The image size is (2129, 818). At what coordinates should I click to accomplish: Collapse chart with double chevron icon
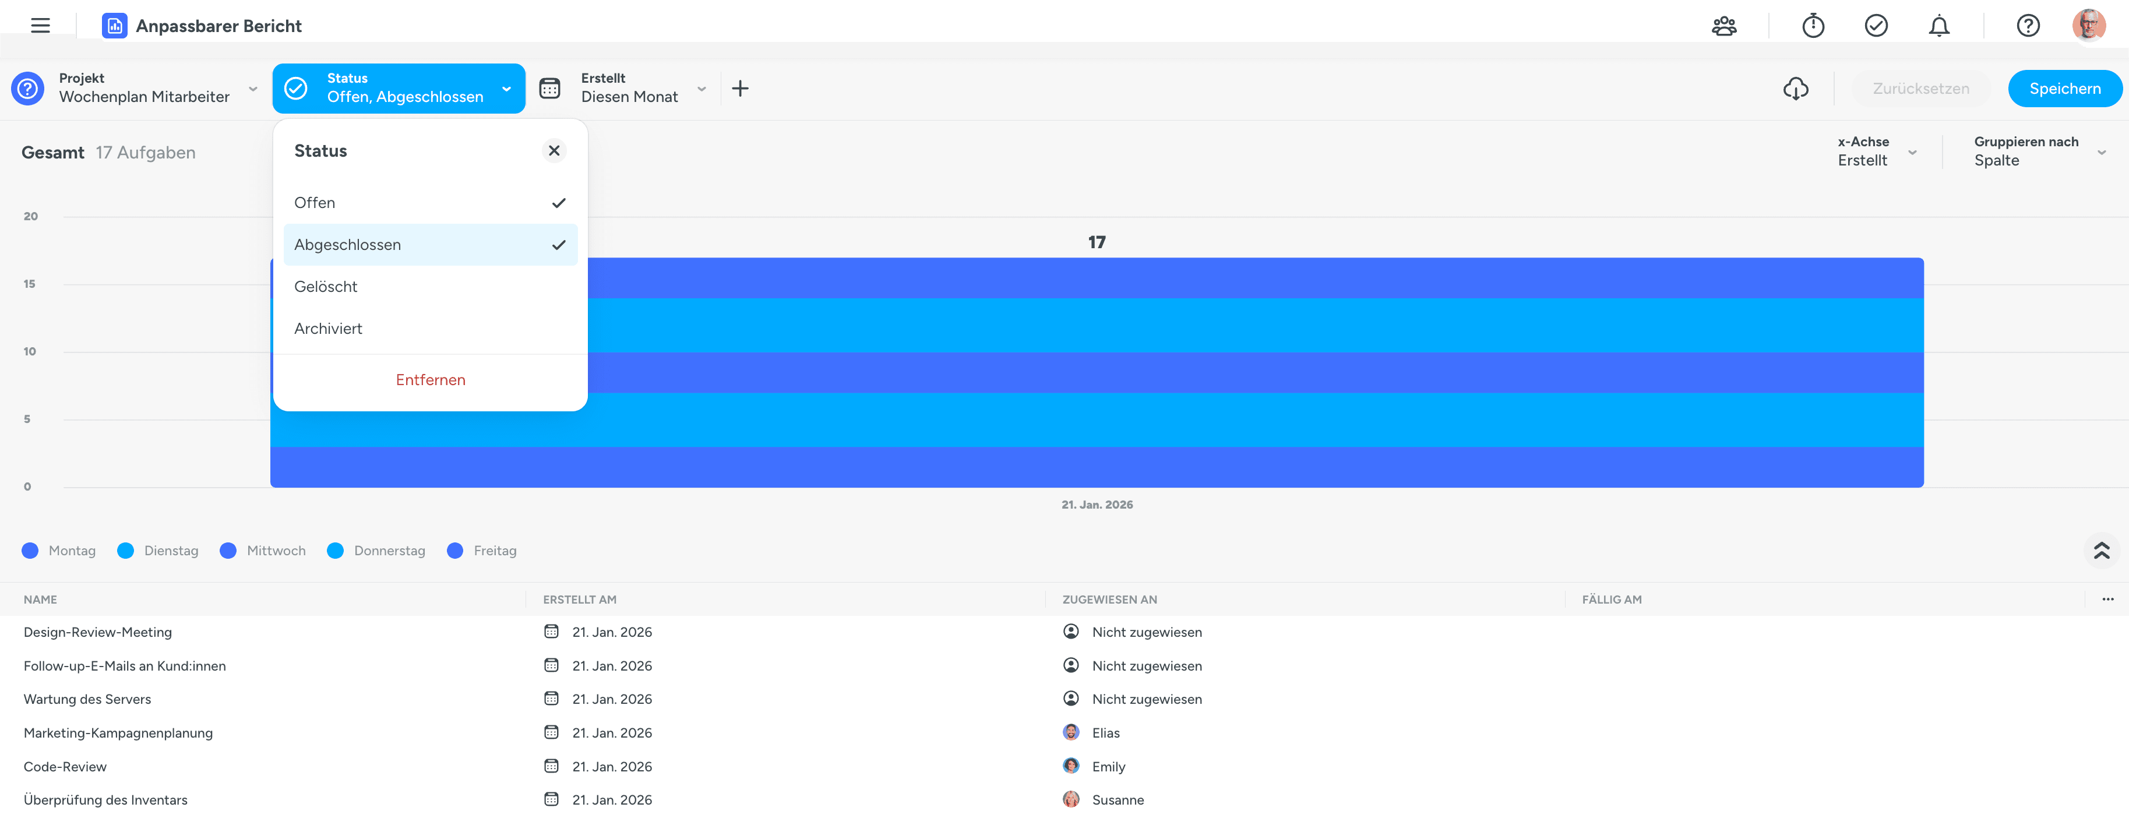pyautogui.click(x=2101, y=551)
